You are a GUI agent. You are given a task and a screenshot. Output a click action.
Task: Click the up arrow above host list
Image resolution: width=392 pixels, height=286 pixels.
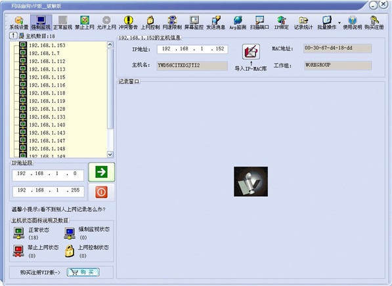pyautogui.click(x=13, y=35)
